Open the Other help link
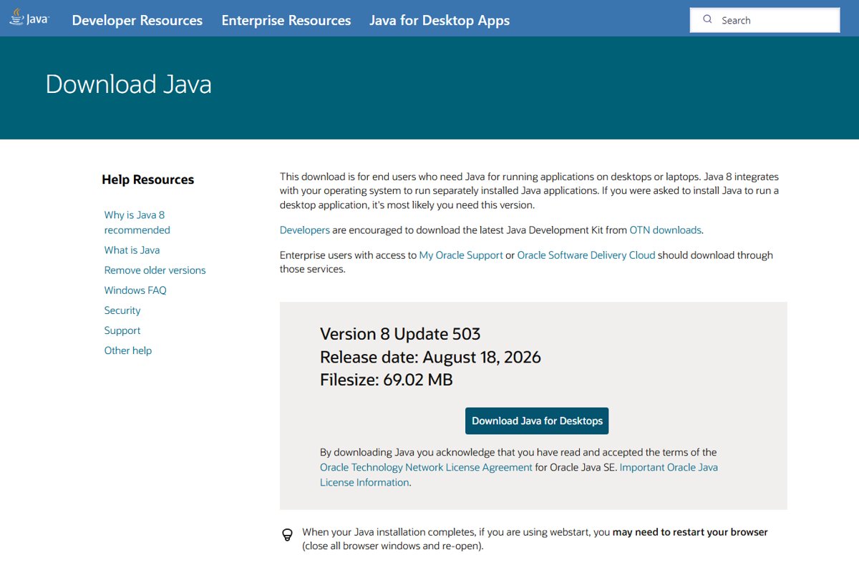The image size is (859, 565). pyautogui.click(x=128, y=350)
